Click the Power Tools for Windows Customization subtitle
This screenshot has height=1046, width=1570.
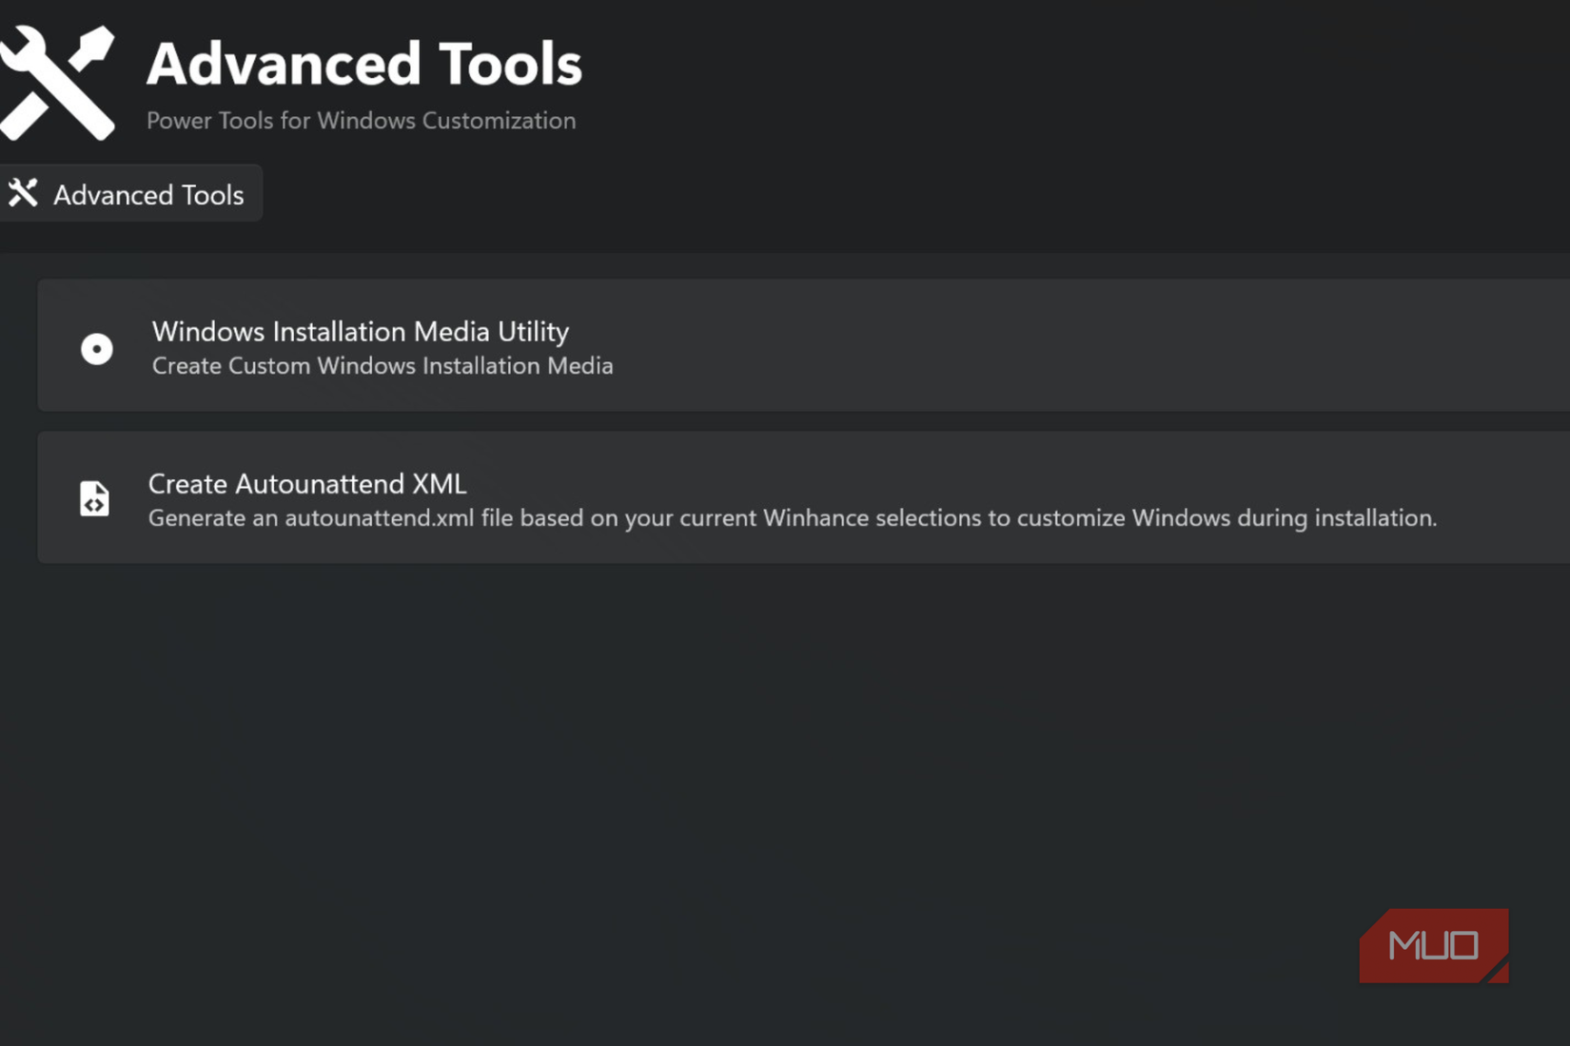tap(362, 121)
